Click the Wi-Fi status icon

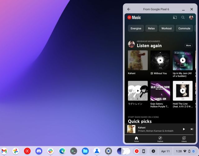(x=185, y=151)
